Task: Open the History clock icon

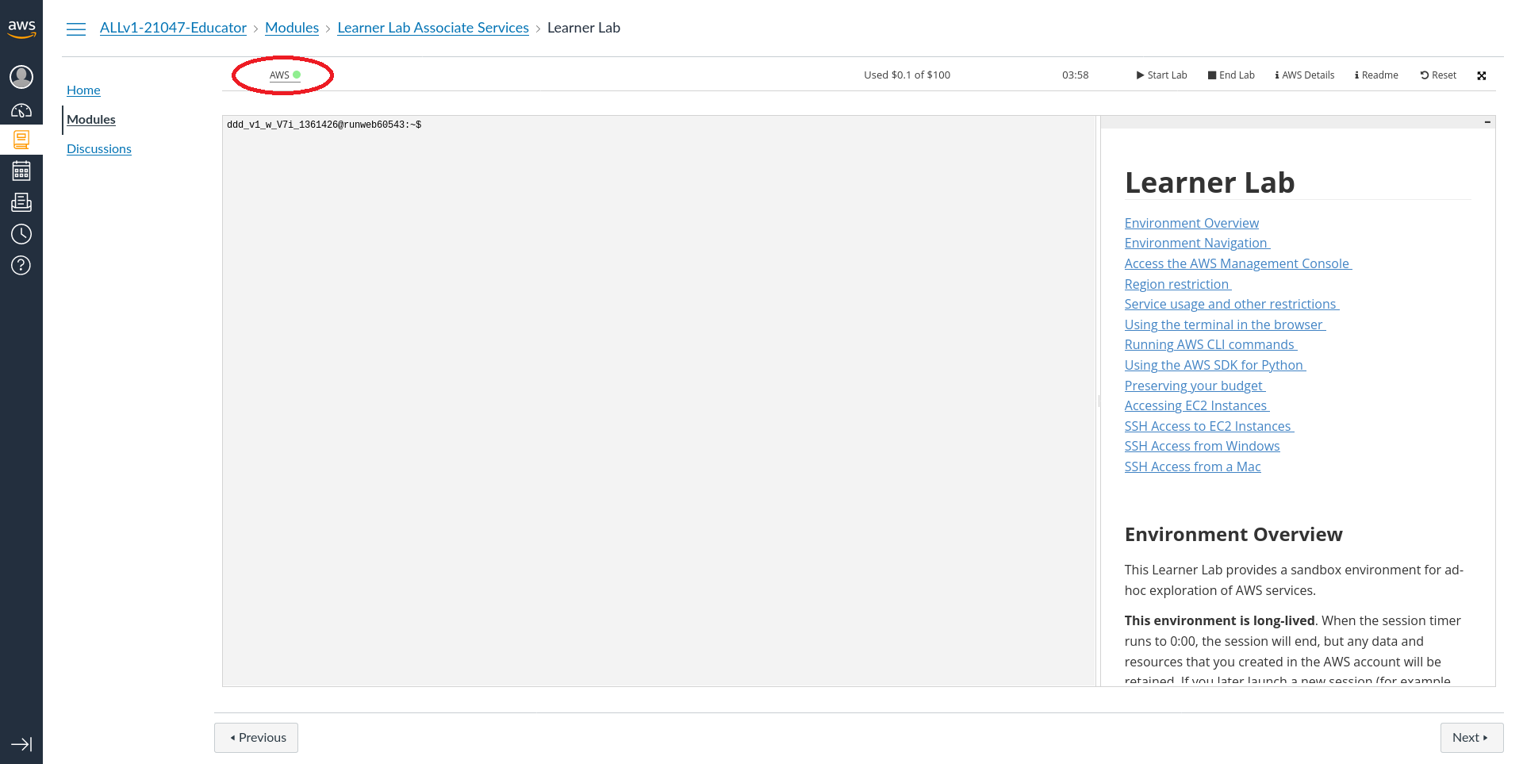Action: tap(21, 234)
